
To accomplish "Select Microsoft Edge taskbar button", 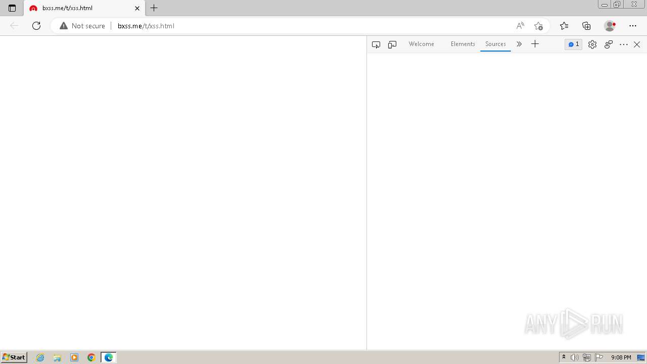I will point(109,357).
